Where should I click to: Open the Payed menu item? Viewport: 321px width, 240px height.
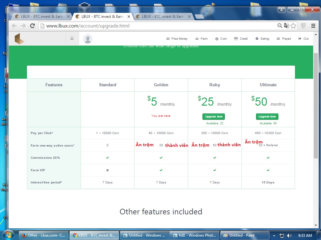click(284, 38)
